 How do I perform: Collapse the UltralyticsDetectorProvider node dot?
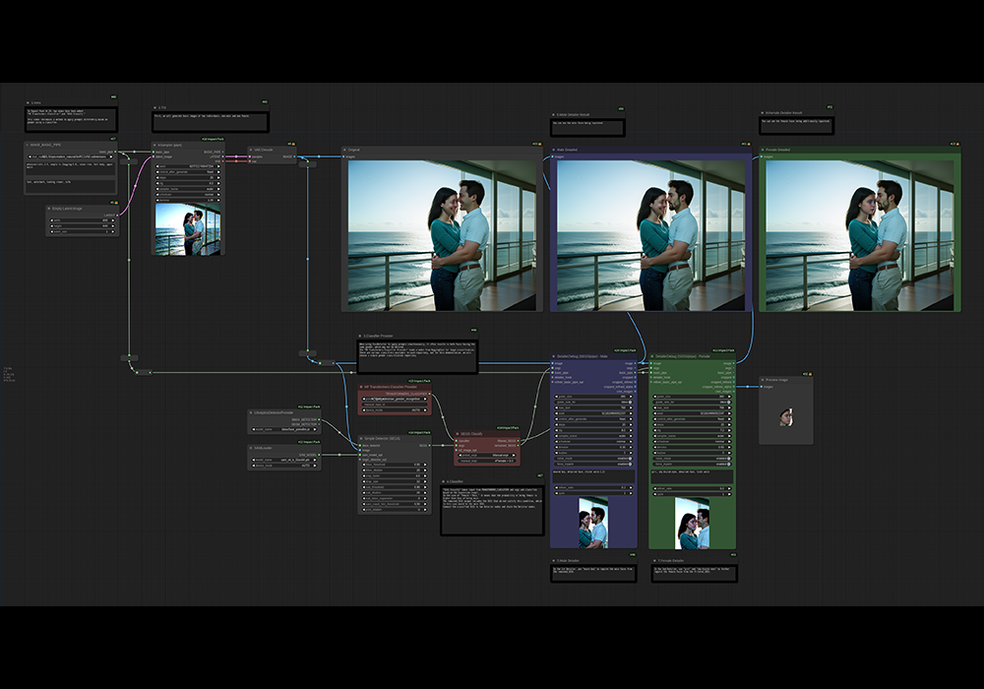[x=251, y=412]
